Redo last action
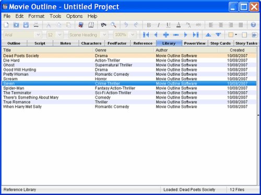Screen dimensions: 261x195 coord(136,25)
